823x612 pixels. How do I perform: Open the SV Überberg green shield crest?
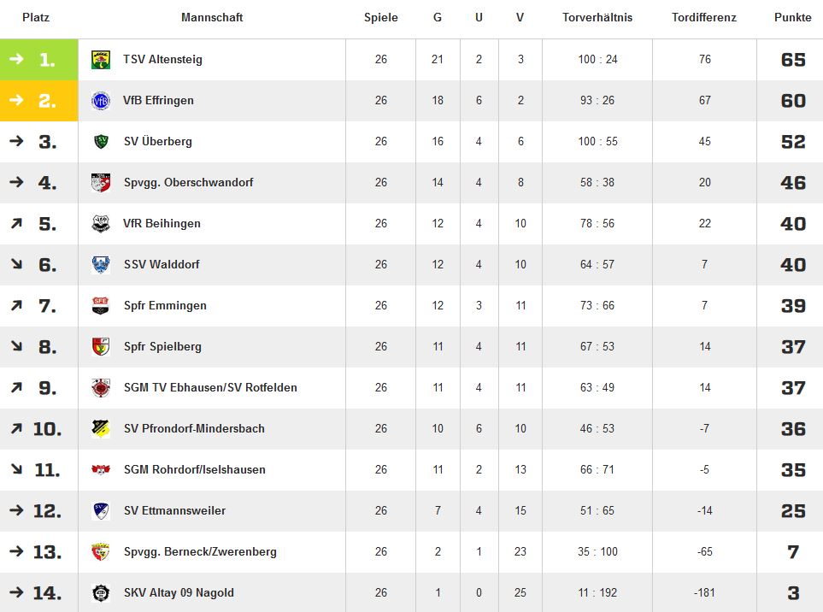point(101,141)
